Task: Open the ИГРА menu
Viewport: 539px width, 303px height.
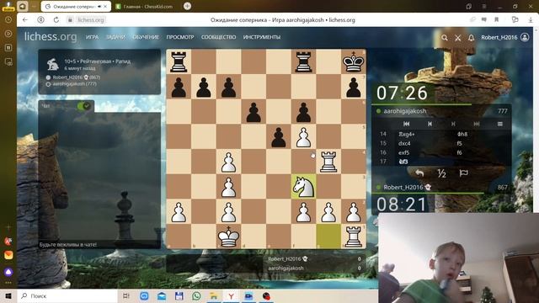Action: click(x=92, y=37)
